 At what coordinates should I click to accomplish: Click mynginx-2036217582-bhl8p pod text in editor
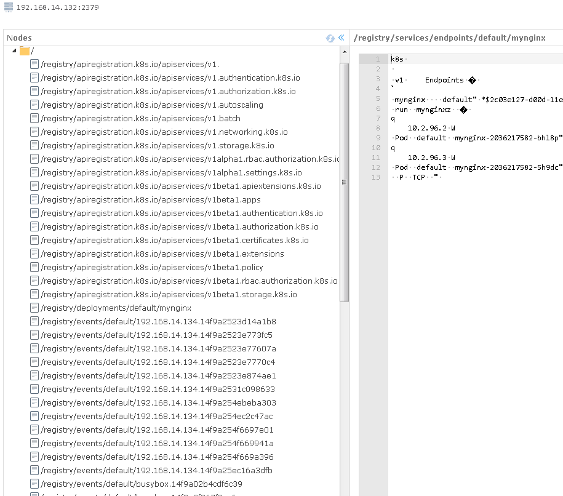[506, 138]
